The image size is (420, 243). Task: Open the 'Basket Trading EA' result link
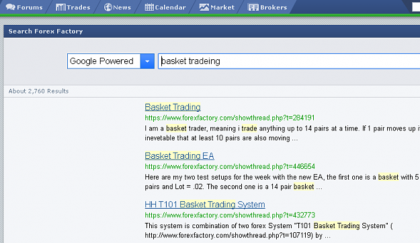[x=179, y=156]
